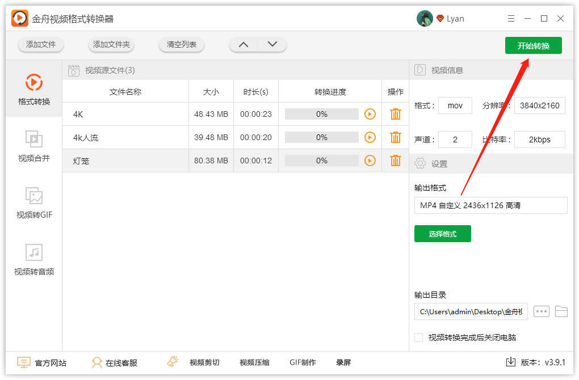This screenshot has height=380, width=579.
Task: Click the 视频源文件(3) clapperboard icon
Action: (73, 70)
